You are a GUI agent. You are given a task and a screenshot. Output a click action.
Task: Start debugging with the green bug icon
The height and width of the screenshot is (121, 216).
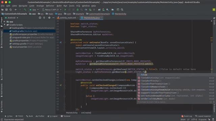[78, 10]
